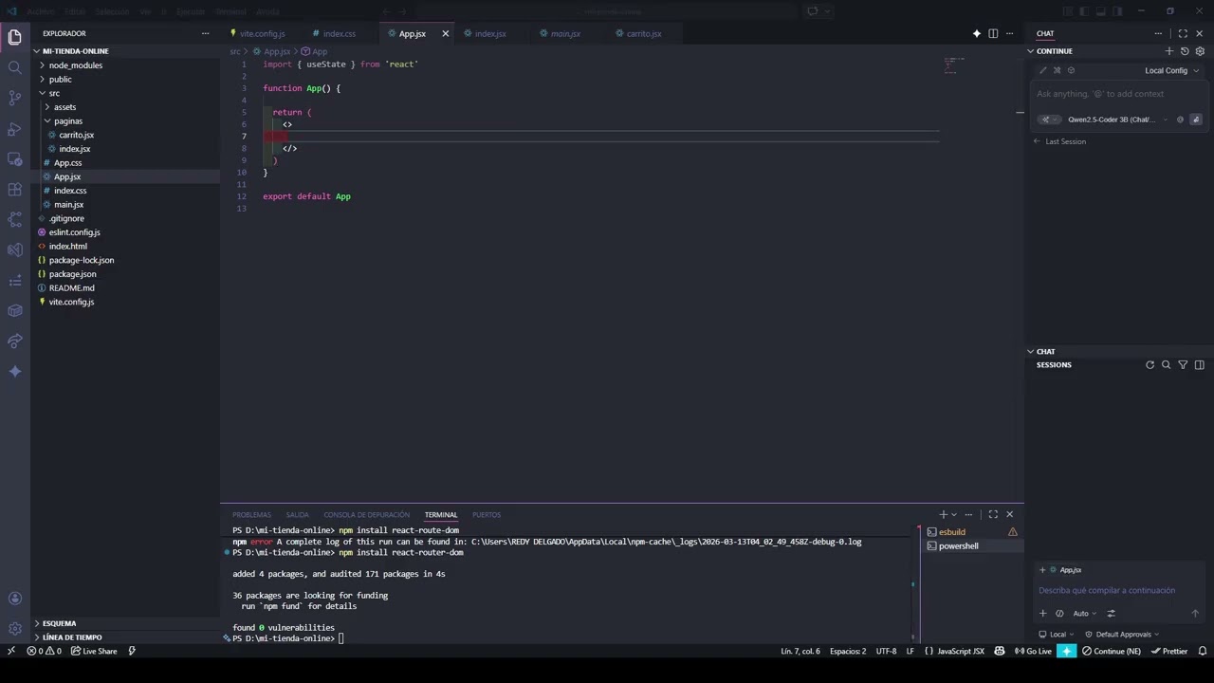The width and height of the screenshot is (1214, 683).
Task: Collapse the paginas folder
Action: (67, 121)
